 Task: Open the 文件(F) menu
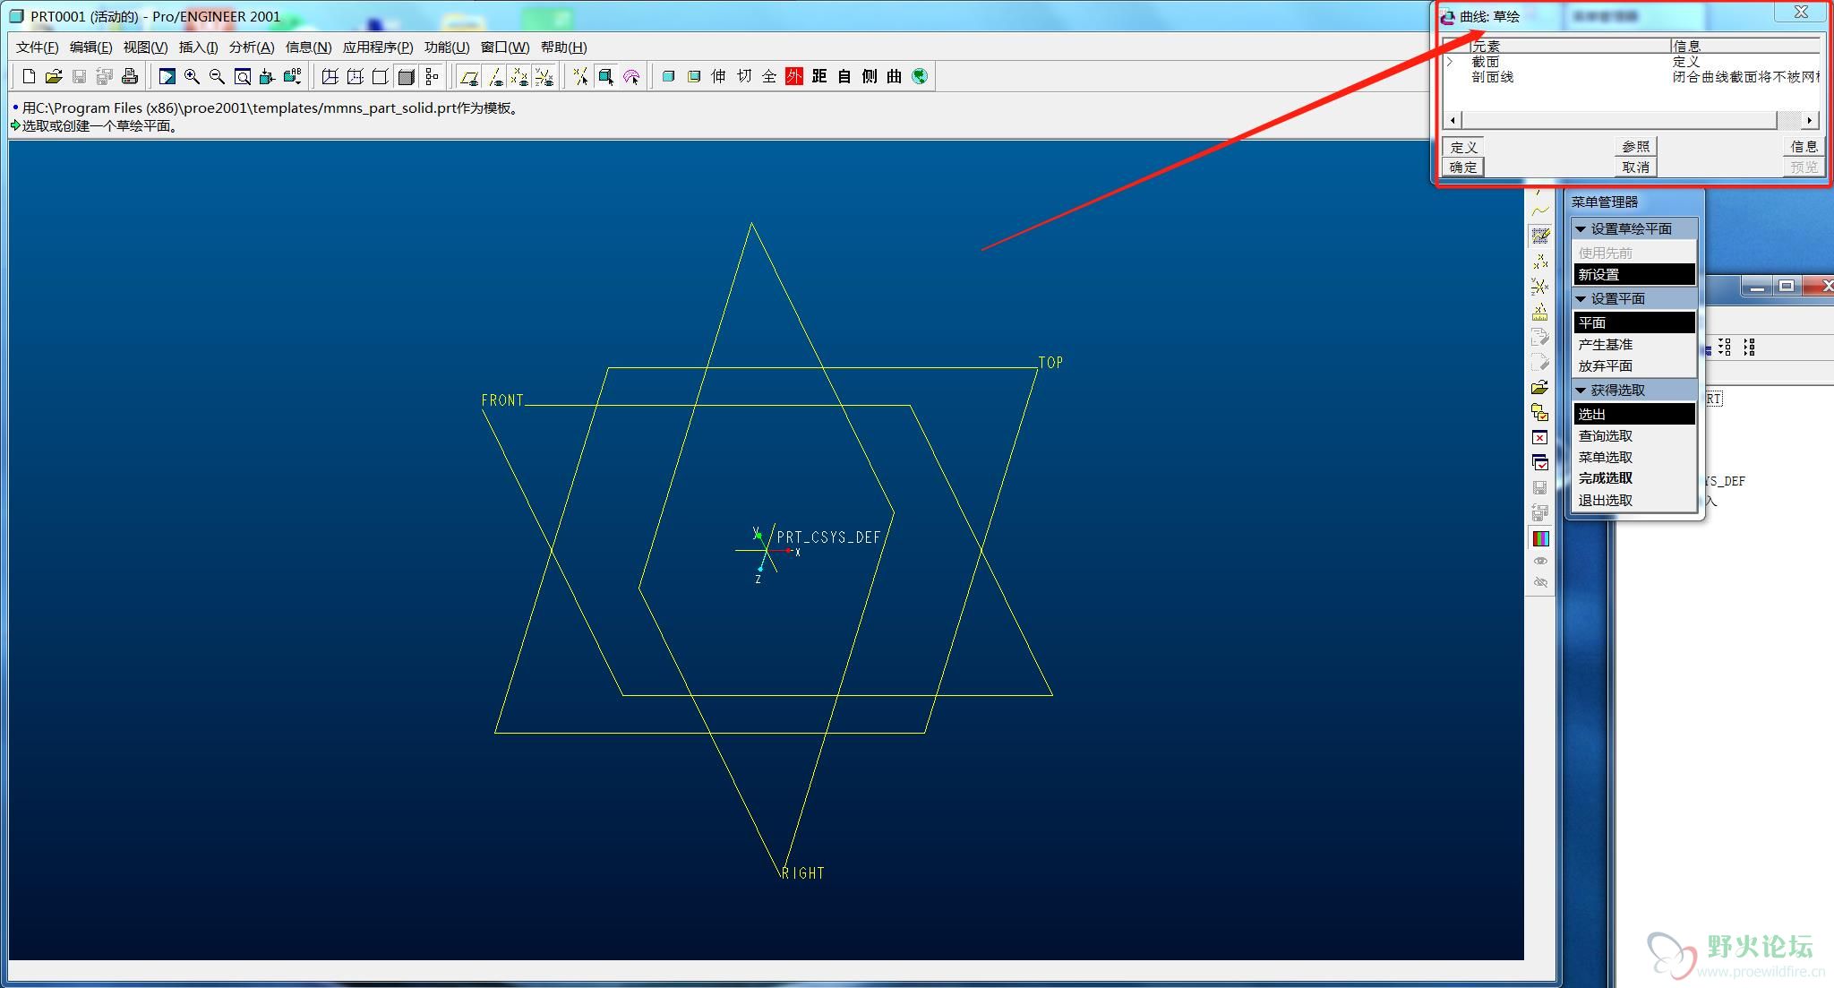tap(37, 47)
